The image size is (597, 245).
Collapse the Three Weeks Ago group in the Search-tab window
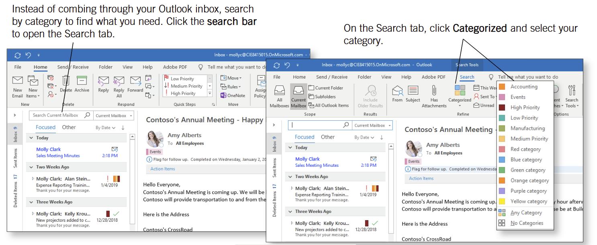pyautogui.click(x=290, y=211)
